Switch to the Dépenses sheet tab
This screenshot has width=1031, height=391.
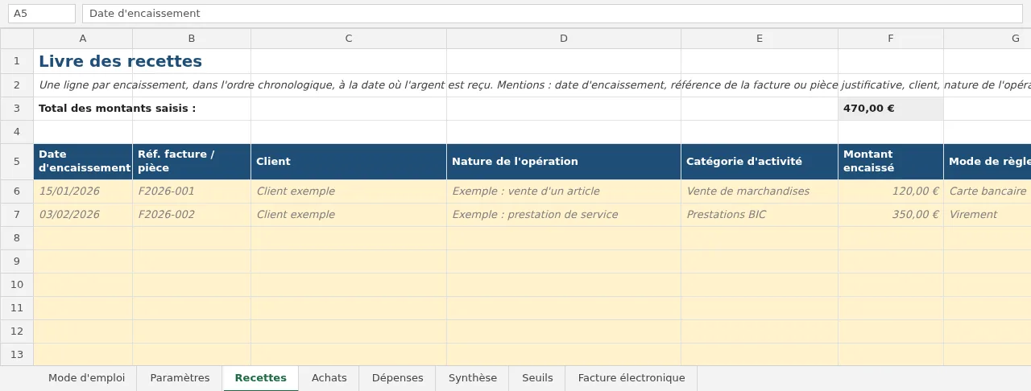[397, 378]
